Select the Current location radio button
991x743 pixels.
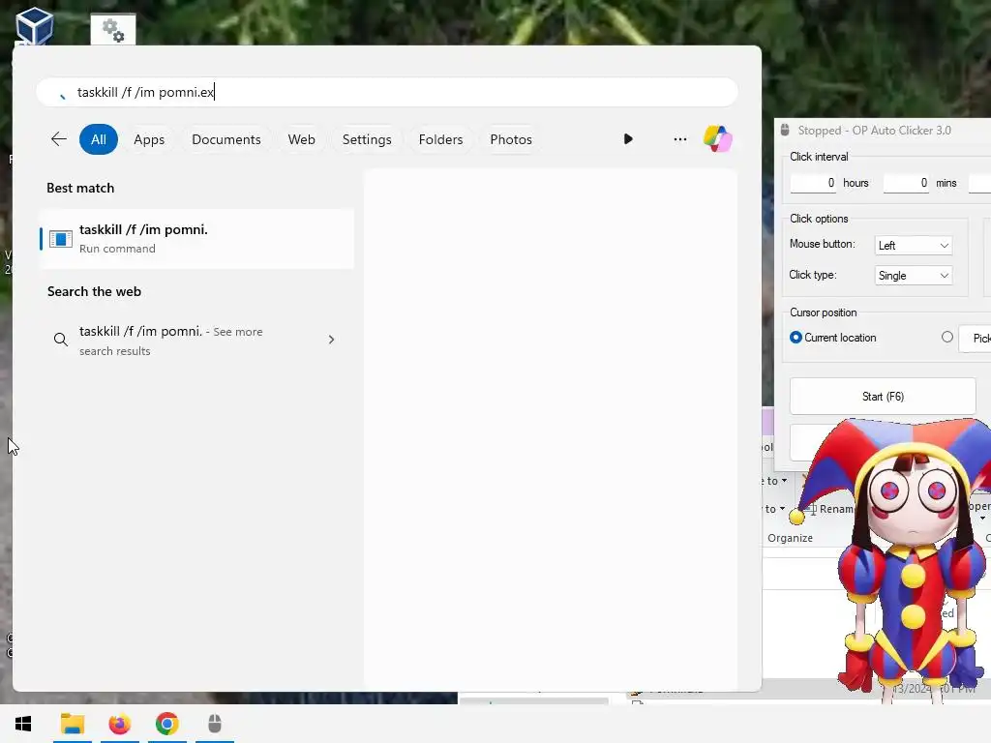[796, 338]
